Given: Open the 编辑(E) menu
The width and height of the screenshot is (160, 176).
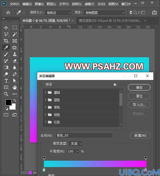Looking at the screenshot, I should (27, 4).
